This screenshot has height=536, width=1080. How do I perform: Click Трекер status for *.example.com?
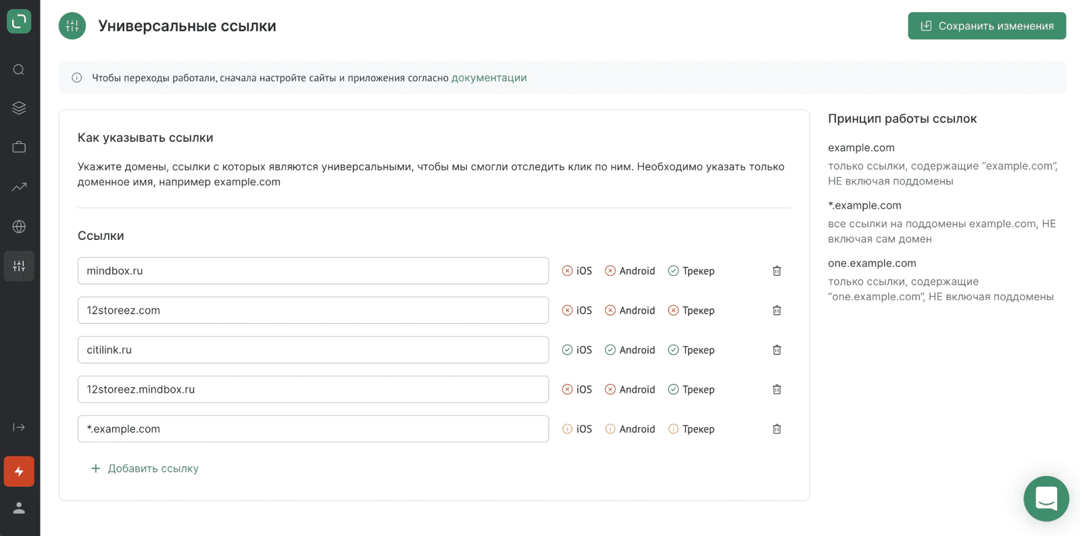[691, 429]
